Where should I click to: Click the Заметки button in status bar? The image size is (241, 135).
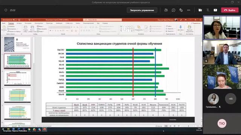[159, 126]
